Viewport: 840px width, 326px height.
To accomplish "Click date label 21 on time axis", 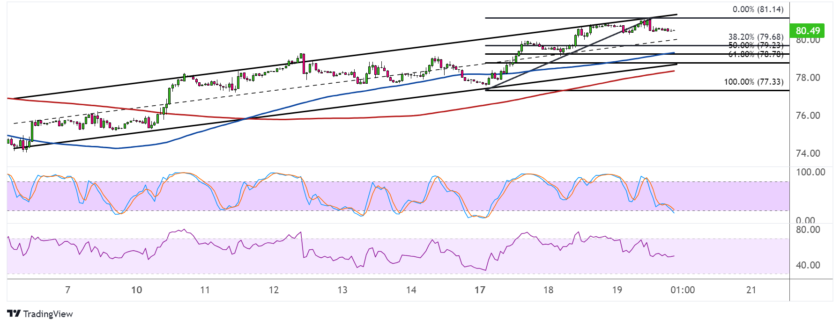I will coord(751,290).
